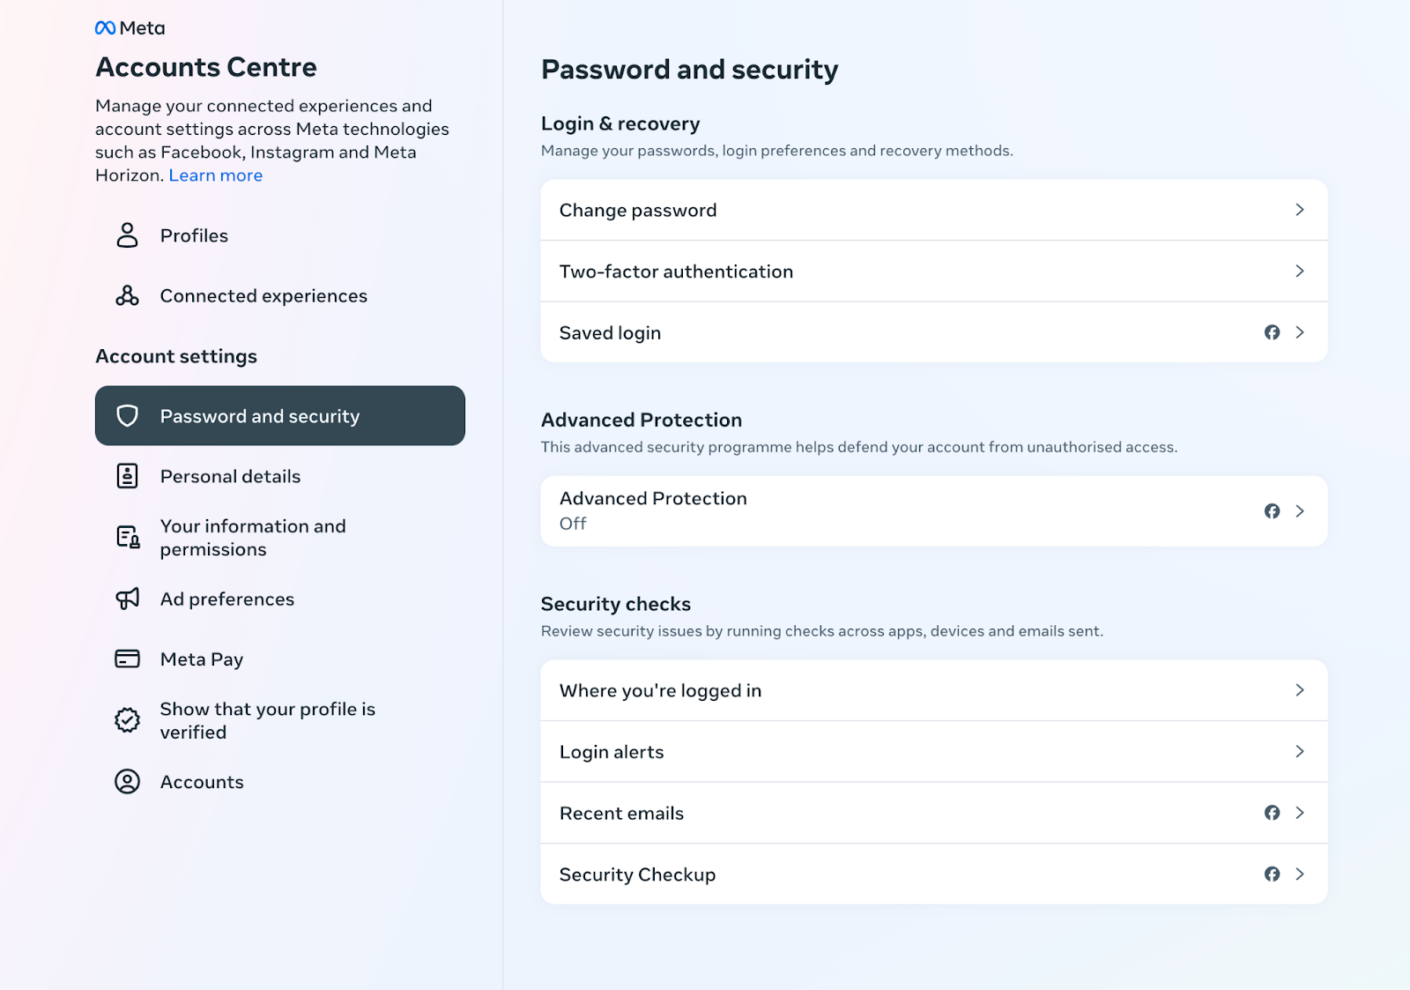Click the Profiles person icon
This screenshot has height=990, width=1410.
coord(128,235)
